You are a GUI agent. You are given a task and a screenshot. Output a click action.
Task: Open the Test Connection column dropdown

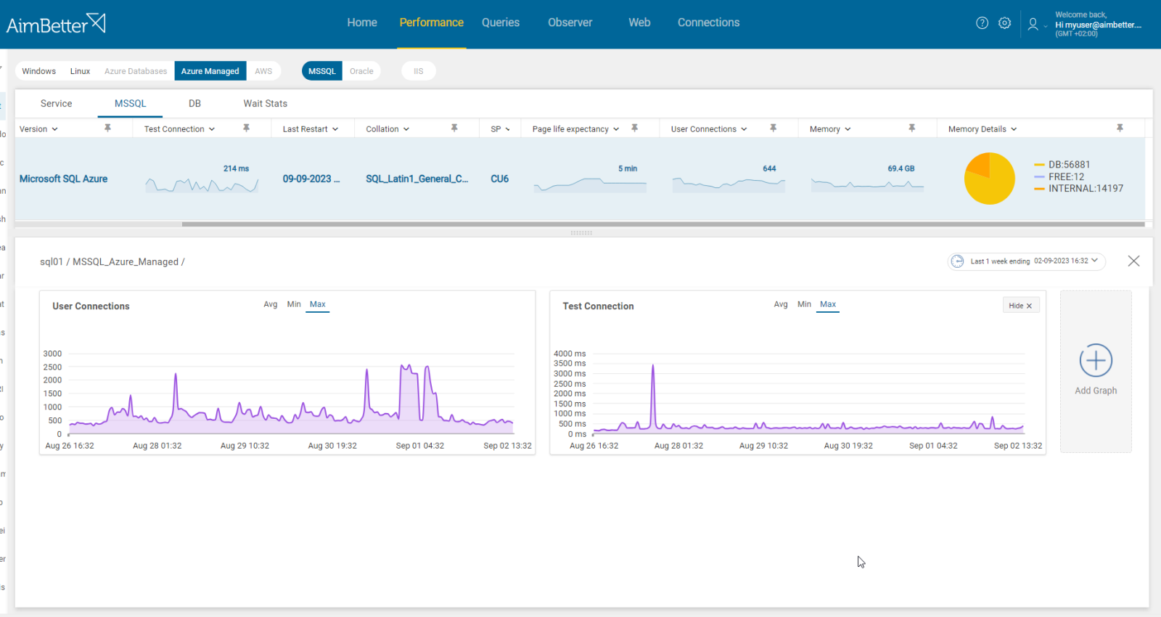click(x=212, y=129)
